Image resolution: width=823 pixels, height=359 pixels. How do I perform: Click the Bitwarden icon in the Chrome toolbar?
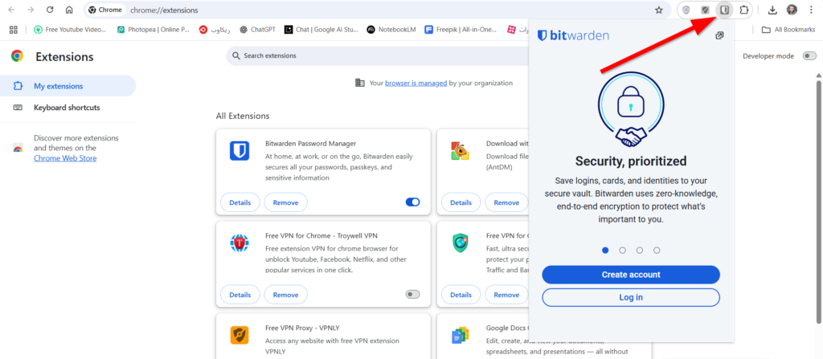(724, 10)
